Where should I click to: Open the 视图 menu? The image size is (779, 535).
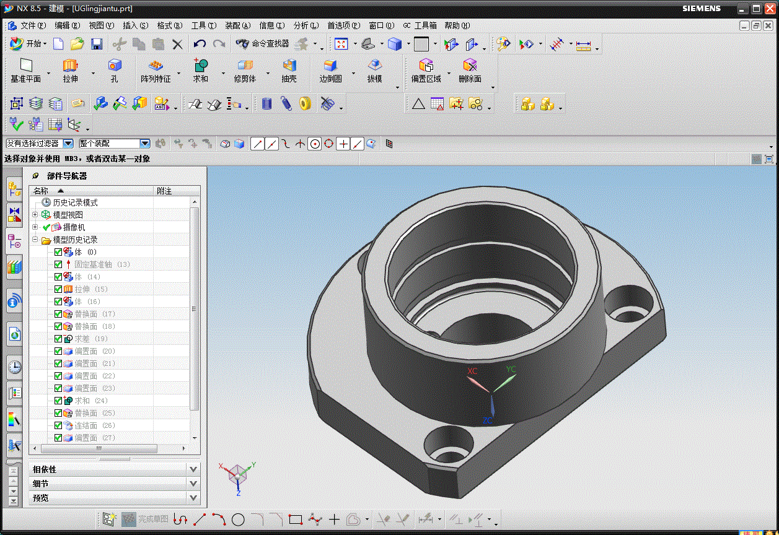coord(102,25)
